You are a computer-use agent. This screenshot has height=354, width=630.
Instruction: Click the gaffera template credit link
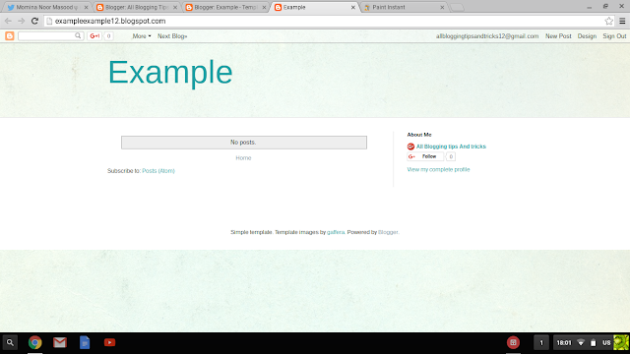click(x=336, y=232)
